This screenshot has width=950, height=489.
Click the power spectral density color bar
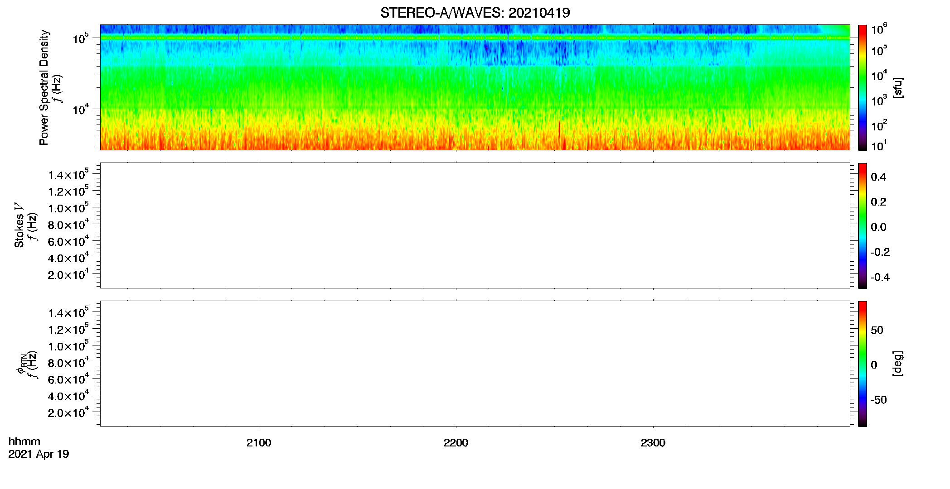(x=863, y=87)
